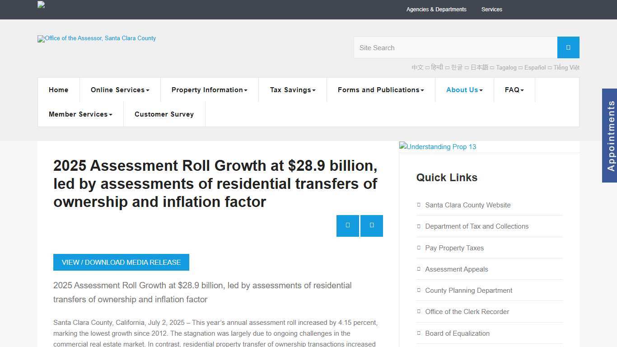Screen dimensions: 617x347
Task: Visit the Agencies & Departments link
Action: click(x=436, y=9)
